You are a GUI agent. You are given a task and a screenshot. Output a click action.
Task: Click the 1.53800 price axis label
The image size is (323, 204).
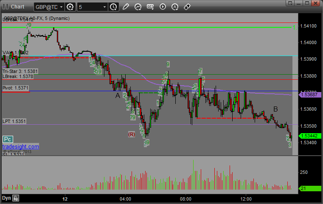click(x=309, y=76)
